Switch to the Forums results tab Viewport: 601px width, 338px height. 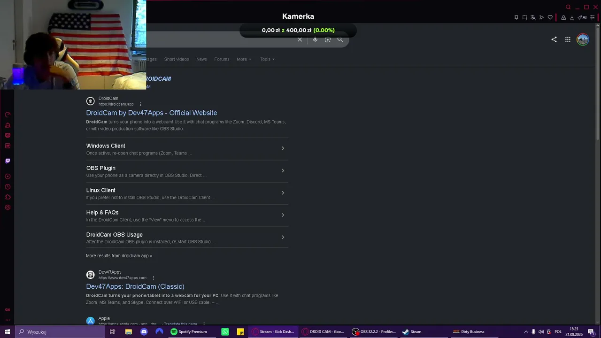(x=222, y=59)
